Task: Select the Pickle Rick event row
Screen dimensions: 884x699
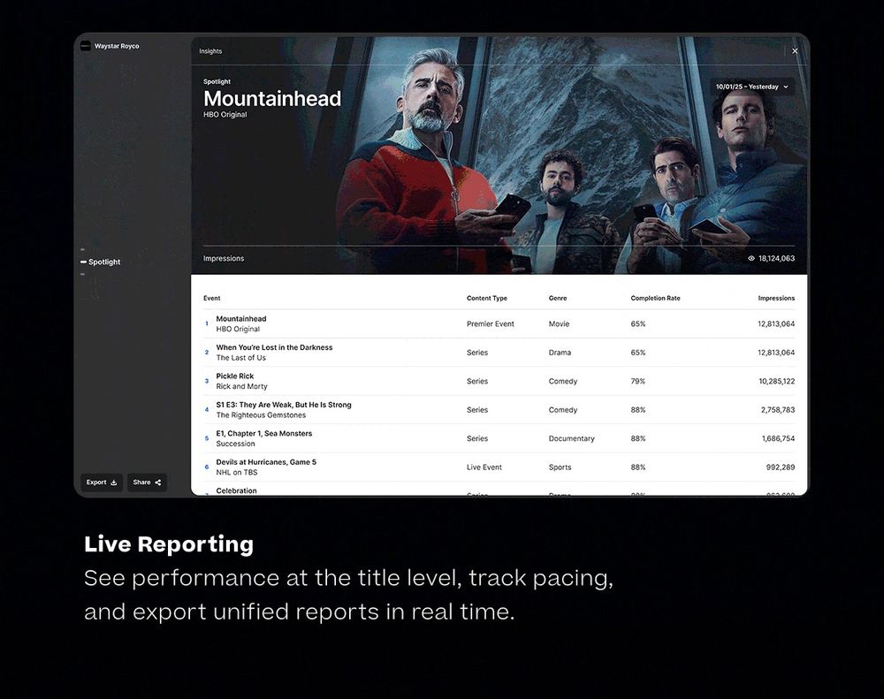Action: [x=235, y=381]
